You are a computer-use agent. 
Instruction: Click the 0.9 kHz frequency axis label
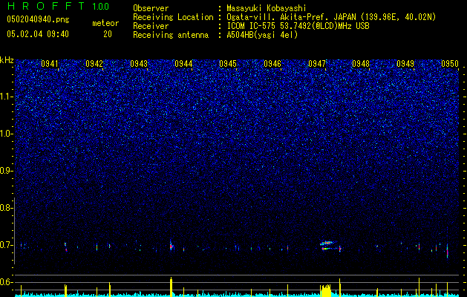pos(5,171)
